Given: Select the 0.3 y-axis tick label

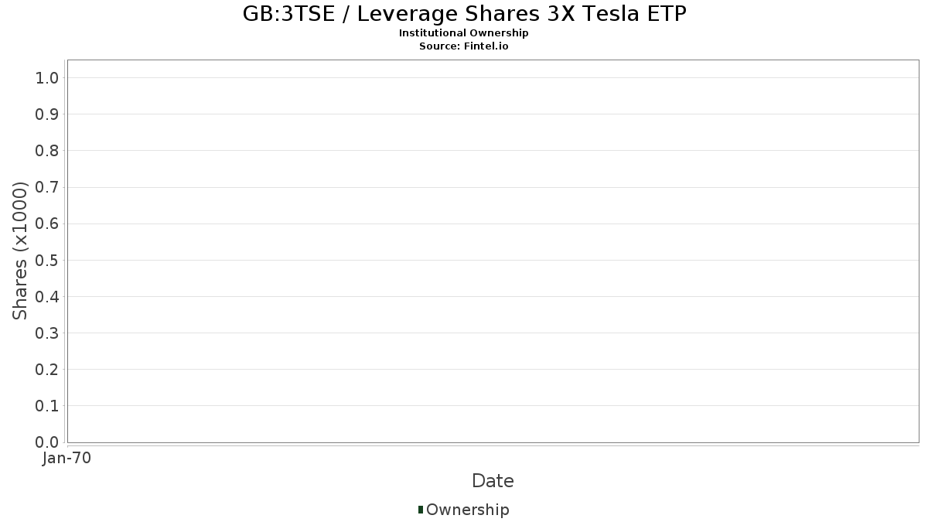Looking at the screenshot, I should click(x=47, y=333).
